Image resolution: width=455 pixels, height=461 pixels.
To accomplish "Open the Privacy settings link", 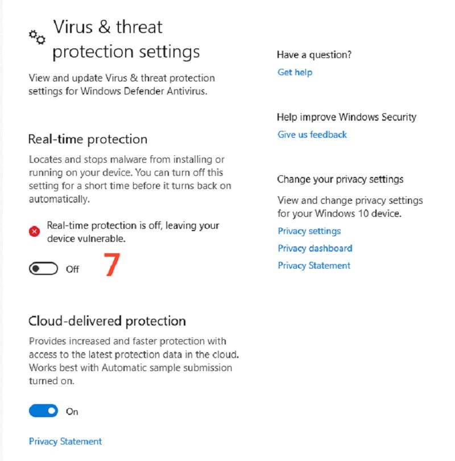I will tap(309, 231).
